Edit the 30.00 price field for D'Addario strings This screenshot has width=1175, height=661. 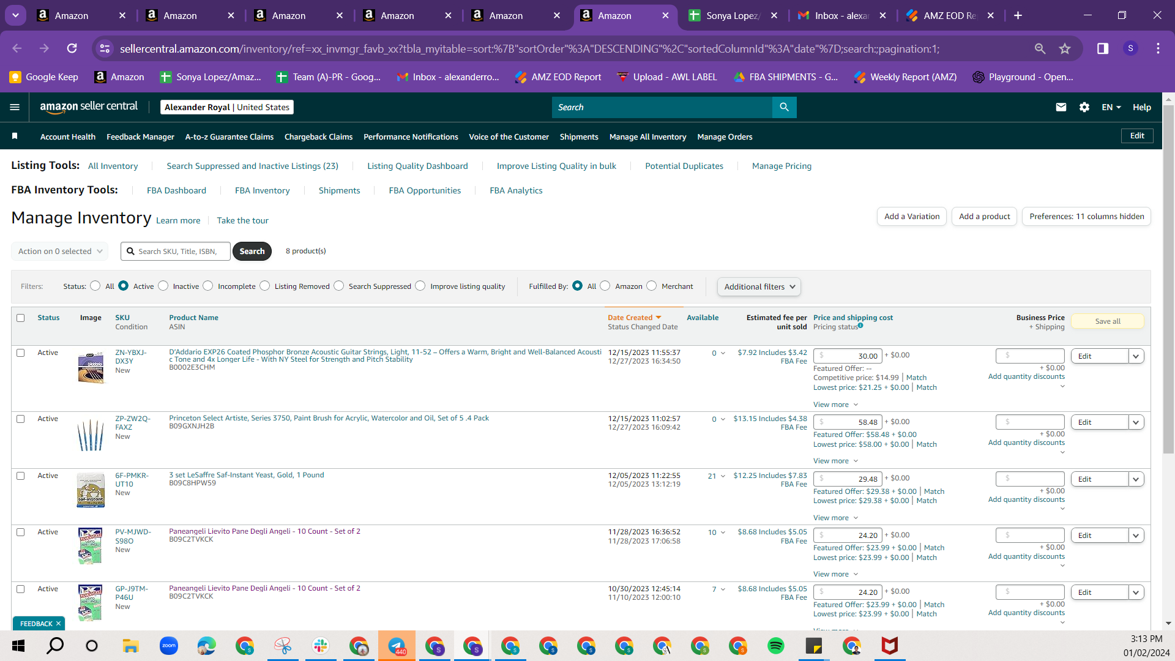coord(848,356)
